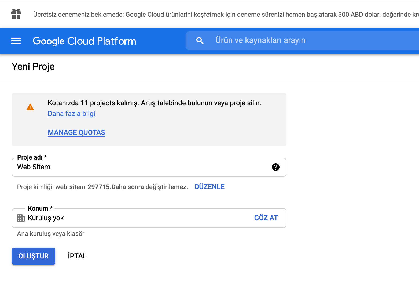Click DÜZENLE to edit project ID
This screenshot has height=296, width=419.
pyautogui.click(x=209, y=187)
